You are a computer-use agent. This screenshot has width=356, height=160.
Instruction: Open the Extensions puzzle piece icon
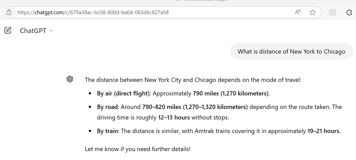[x=349, y=12]
